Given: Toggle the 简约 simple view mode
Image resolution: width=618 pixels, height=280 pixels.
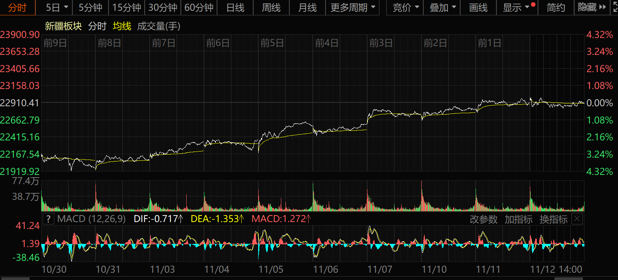Looking at the screenshot, I should tap(556, 7).
